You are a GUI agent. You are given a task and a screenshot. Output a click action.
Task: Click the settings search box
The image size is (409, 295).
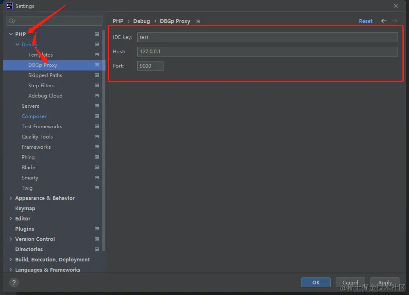pos(54,21)
